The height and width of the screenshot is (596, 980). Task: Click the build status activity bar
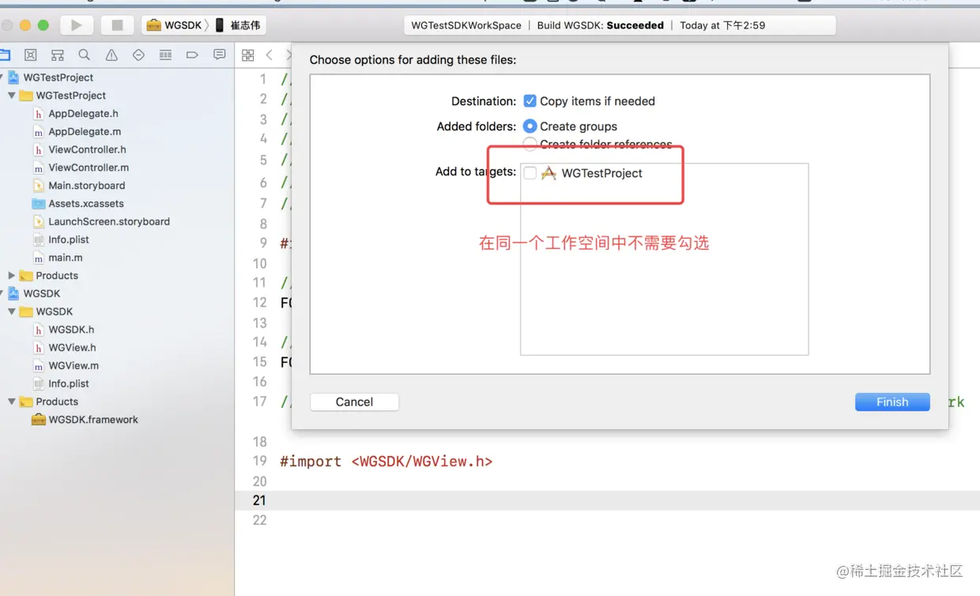click(x=620, y=25)
